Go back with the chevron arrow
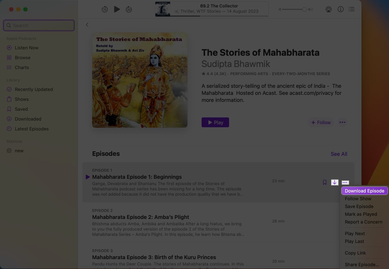Image resolution: width=389 pixels, height=269 pixels. 87,25
